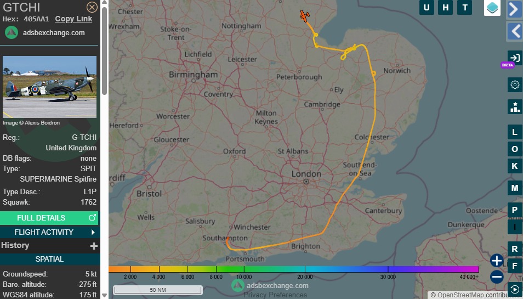Select the orange Spitfire aircraft on map

coord(304,16)
